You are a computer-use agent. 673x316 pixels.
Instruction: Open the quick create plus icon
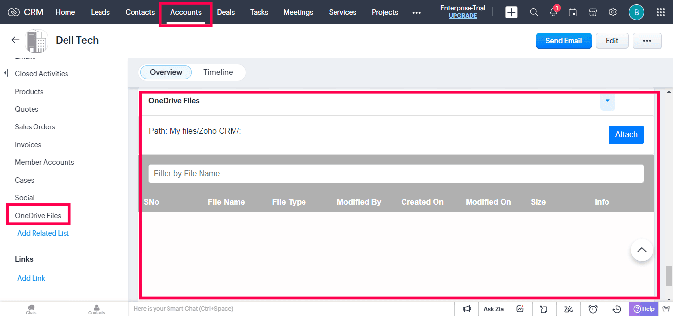tap(511, 12)
